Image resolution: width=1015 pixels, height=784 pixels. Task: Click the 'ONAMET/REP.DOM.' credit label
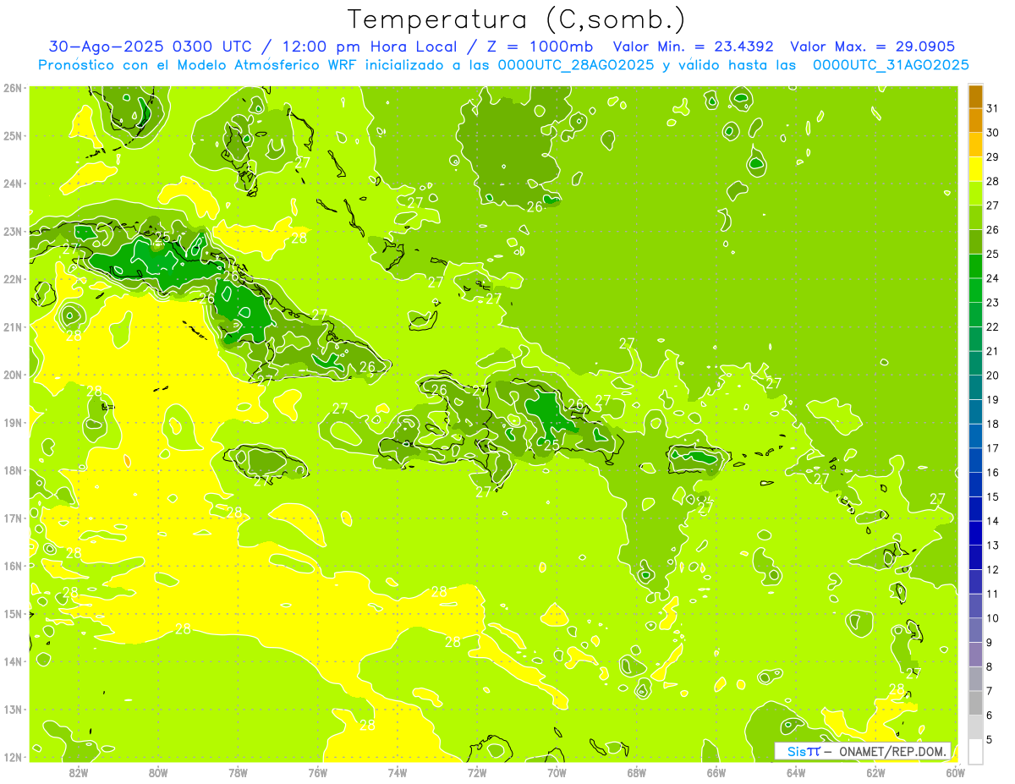[x=892, y=751]
